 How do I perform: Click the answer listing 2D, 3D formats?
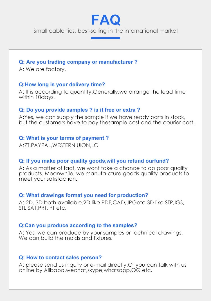tap(102, 203)
